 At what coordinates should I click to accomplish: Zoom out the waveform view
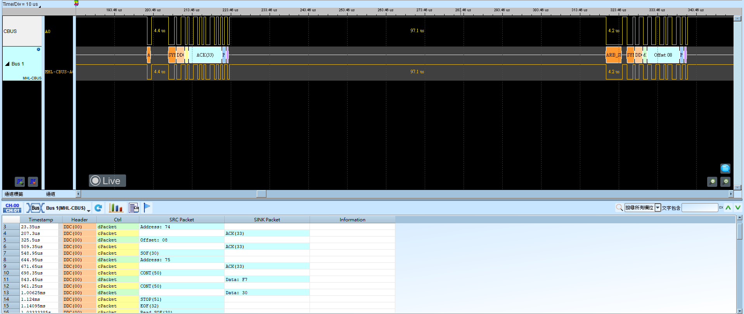(712, 181)
